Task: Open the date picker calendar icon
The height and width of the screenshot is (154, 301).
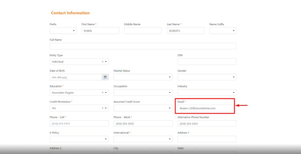Action: click(x=105, y=77)
